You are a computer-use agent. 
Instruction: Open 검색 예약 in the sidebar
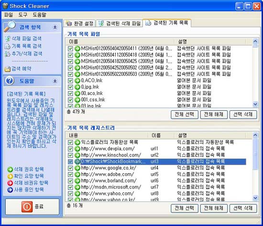tap(18, 69)
